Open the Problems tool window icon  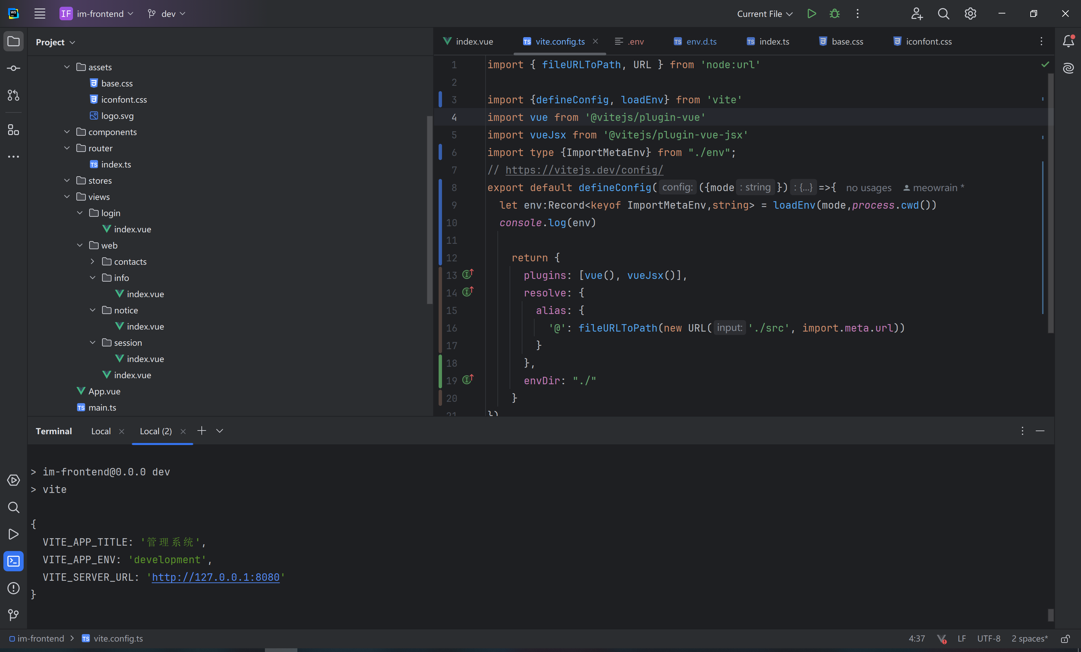tap(13, 588)
